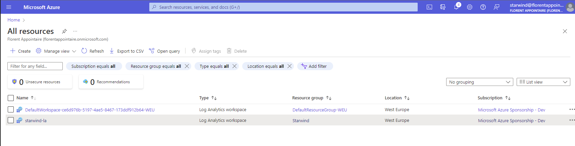Pin All resources to dashboard

(x=64, y=31)
